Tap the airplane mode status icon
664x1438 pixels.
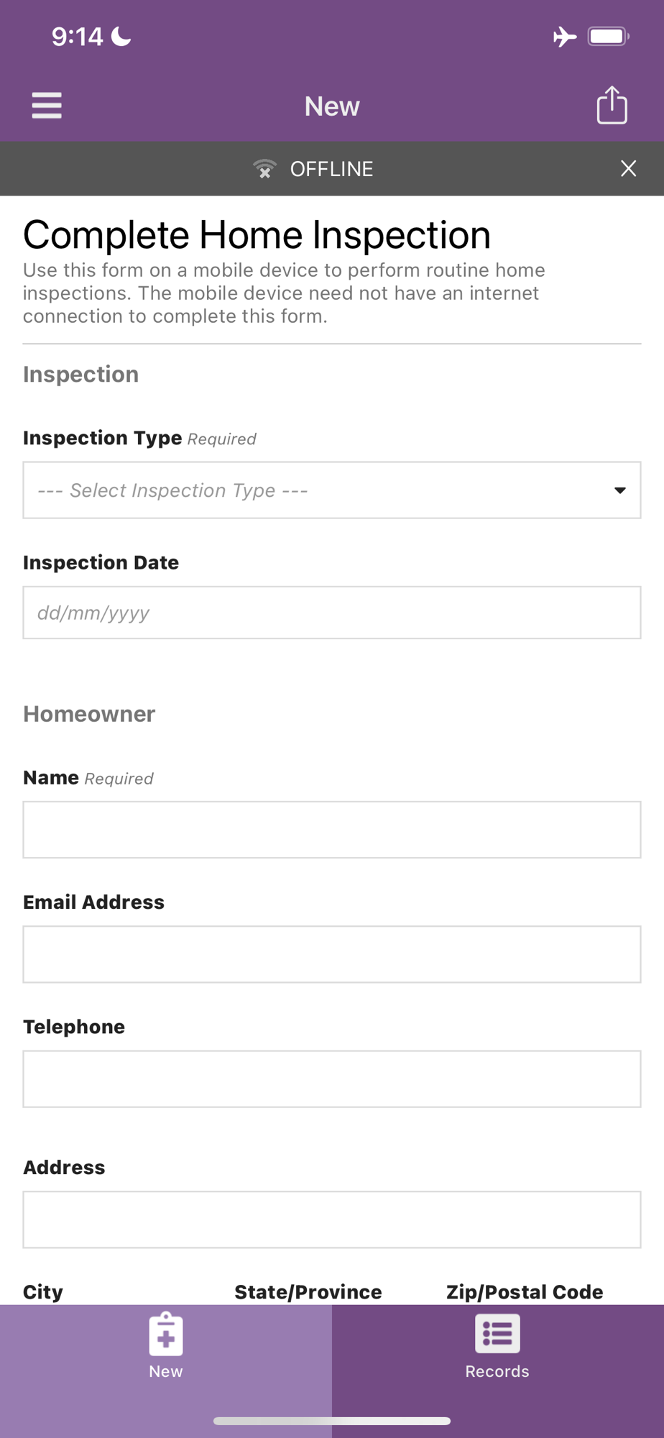click(x=565, y=37)
